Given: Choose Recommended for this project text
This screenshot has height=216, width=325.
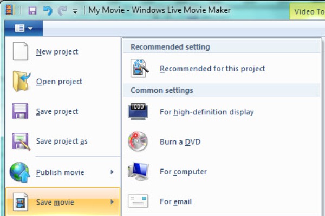Looking at the screenshot, I should [212, 69].
